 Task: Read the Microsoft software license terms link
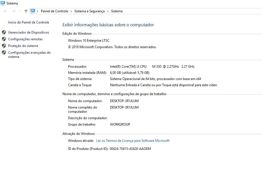tap(133, 141)
